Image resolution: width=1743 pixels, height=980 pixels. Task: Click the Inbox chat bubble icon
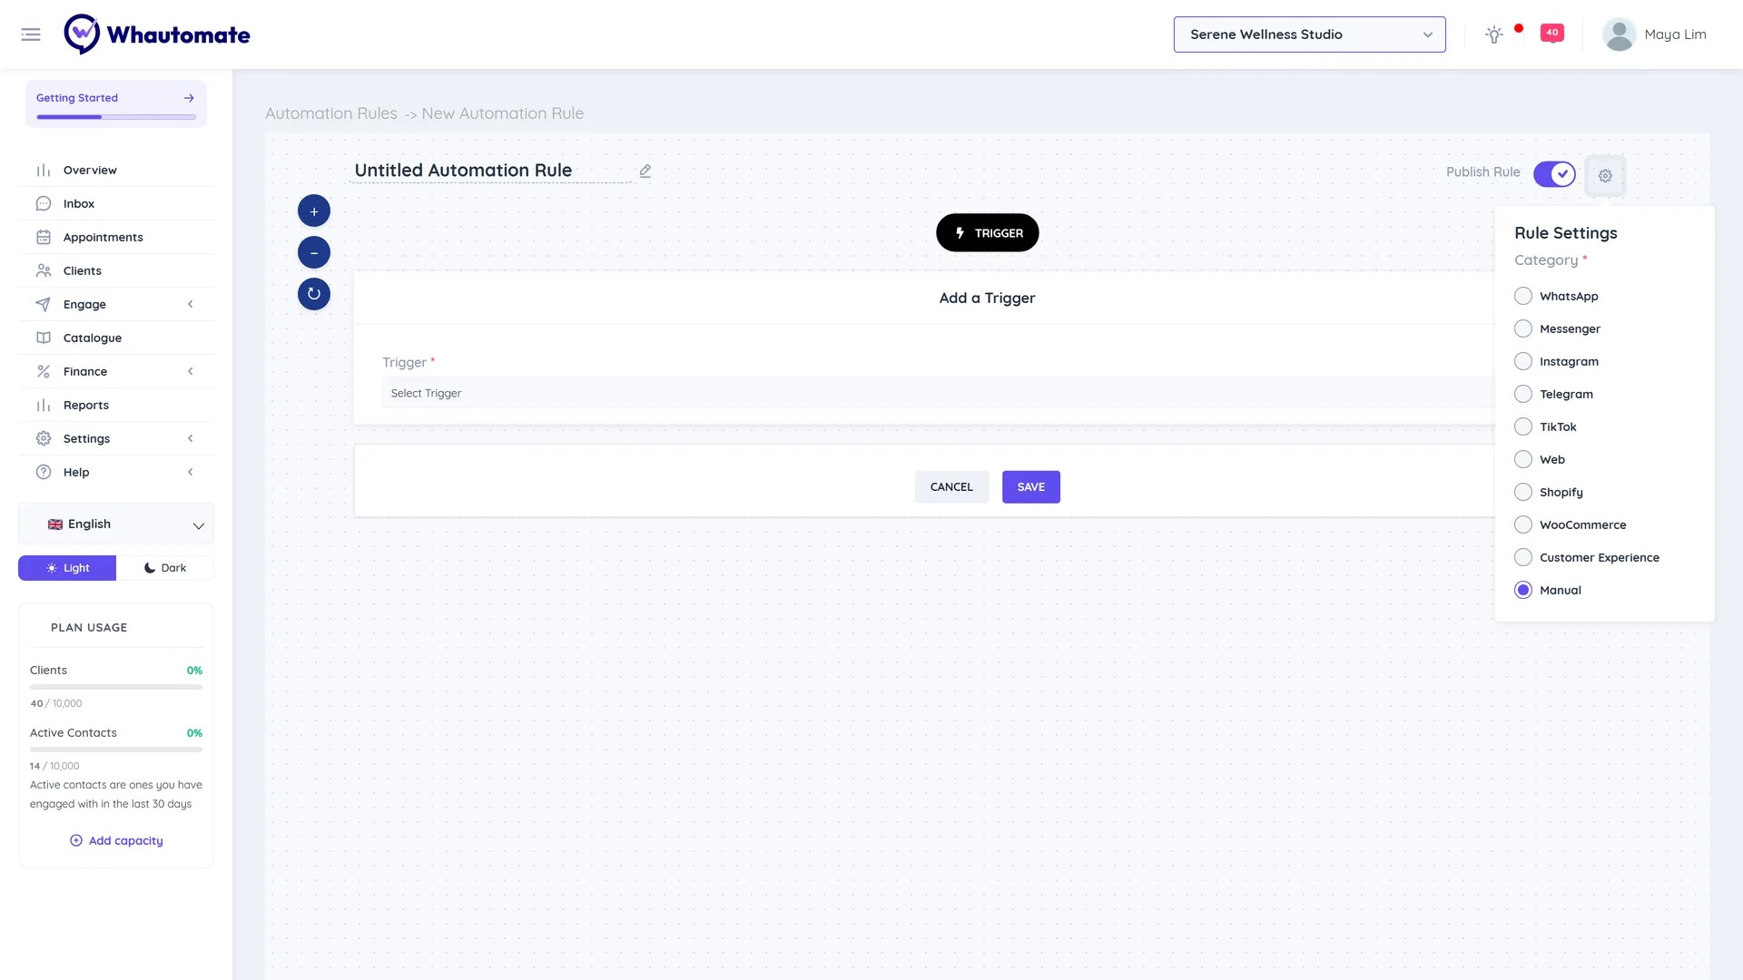pyautogui.click(x=44, y=204)
